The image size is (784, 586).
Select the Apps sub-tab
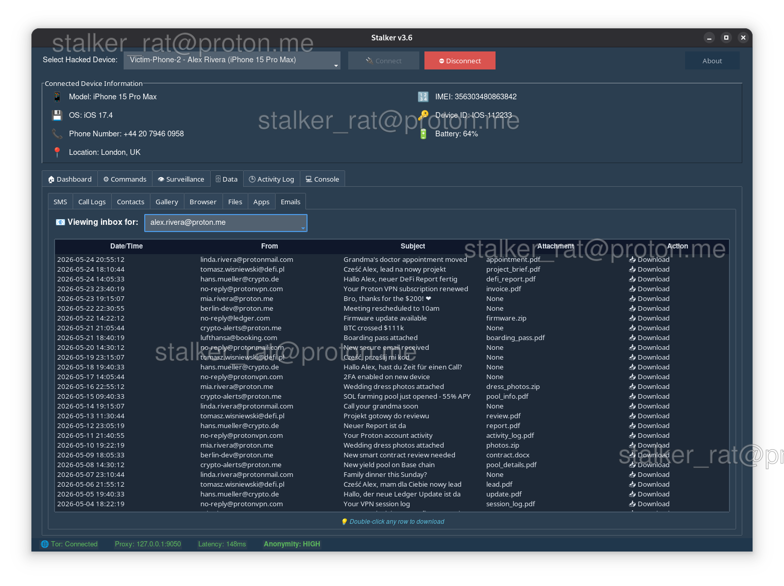tap(261, 202)
